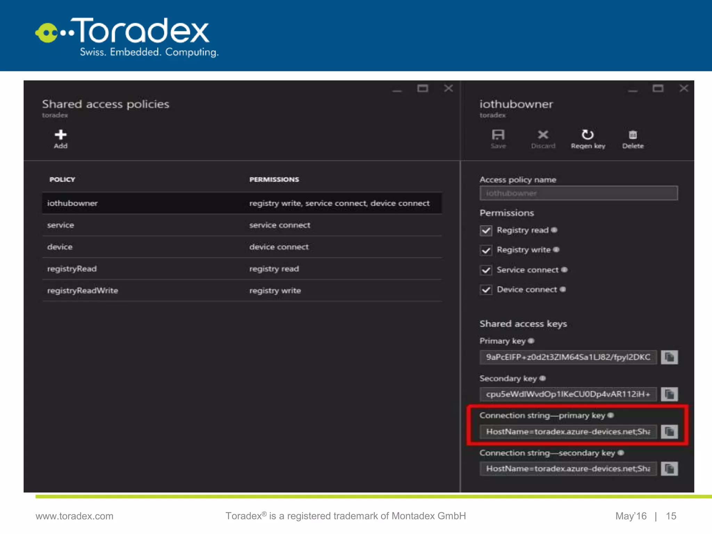Click the PERMISSIONS column header
The image size is (712, 534).
(x=274, y=179)
